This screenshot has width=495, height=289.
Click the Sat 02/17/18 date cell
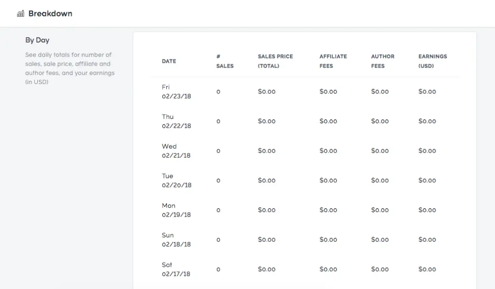coord(176,269)
